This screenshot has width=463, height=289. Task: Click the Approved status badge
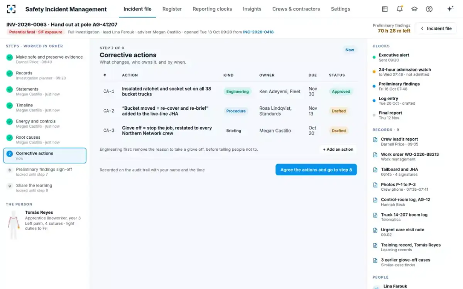[x=341, y=92]
